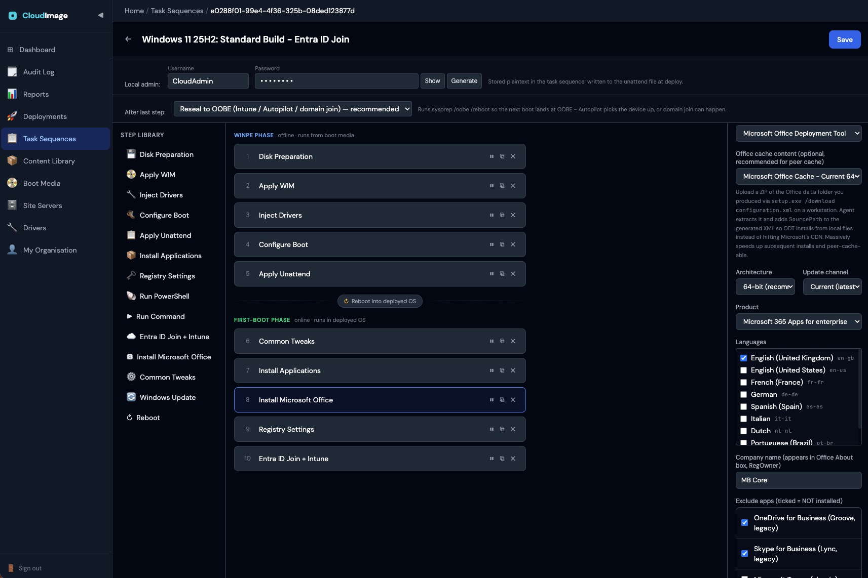The height and width of the screenshot is (578, 868).
Task: Remove the Configure Boot step
Action: tap(513, 244)
